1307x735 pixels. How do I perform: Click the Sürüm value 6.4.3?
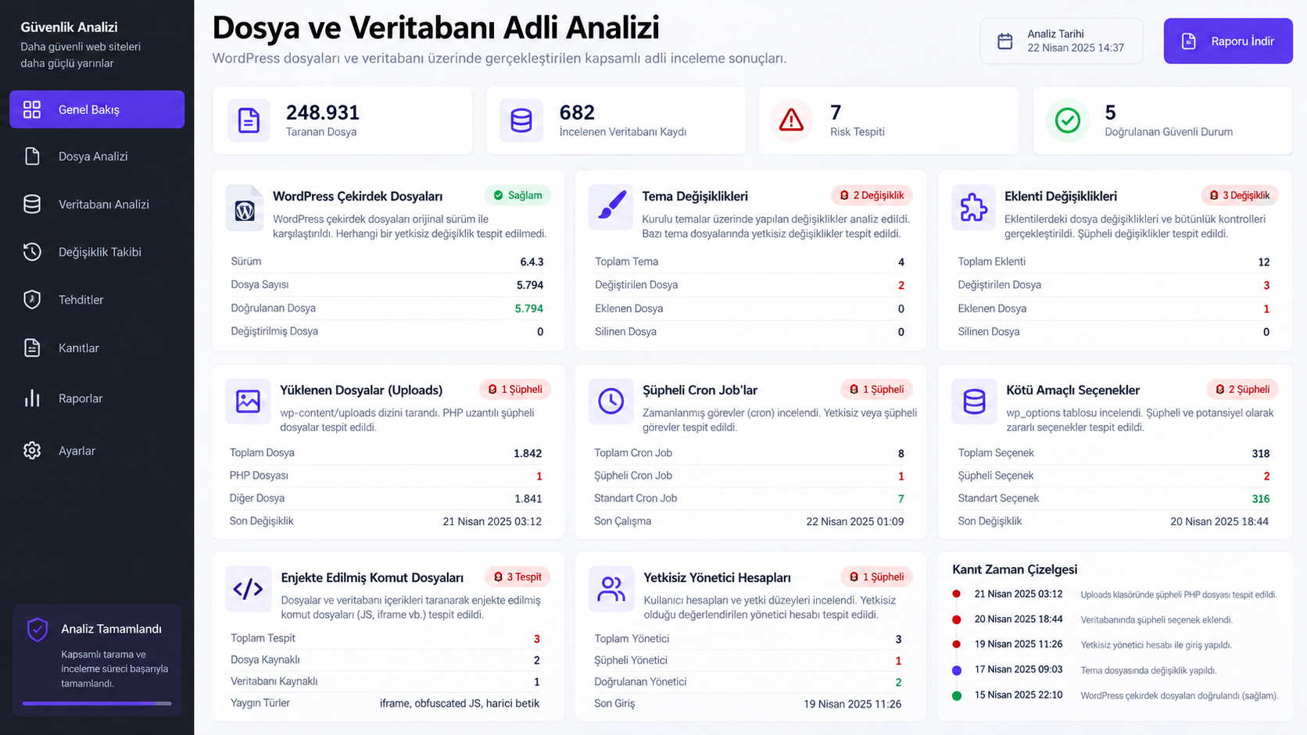(x=532, y=262)
